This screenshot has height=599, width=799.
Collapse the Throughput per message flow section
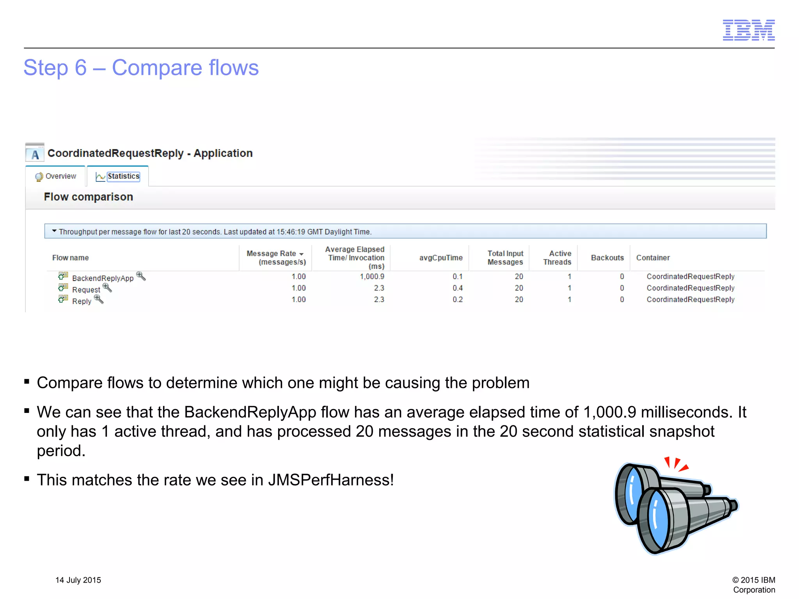tap(55, 231)
